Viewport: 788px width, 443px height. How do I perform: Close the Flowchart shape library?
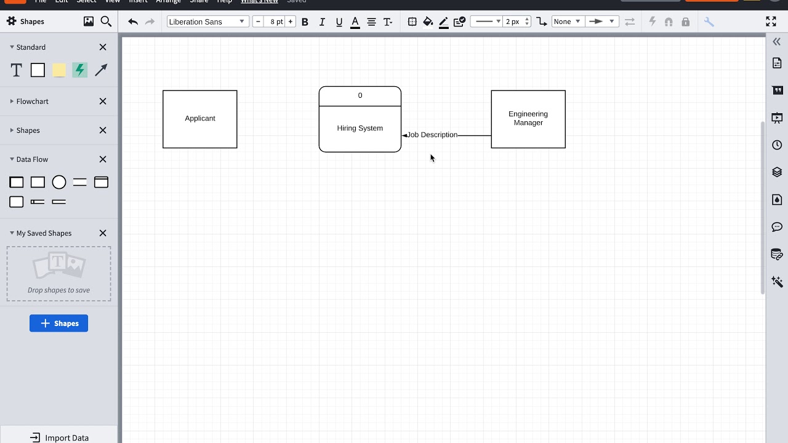pyautogui.click(x=103, y=101)
